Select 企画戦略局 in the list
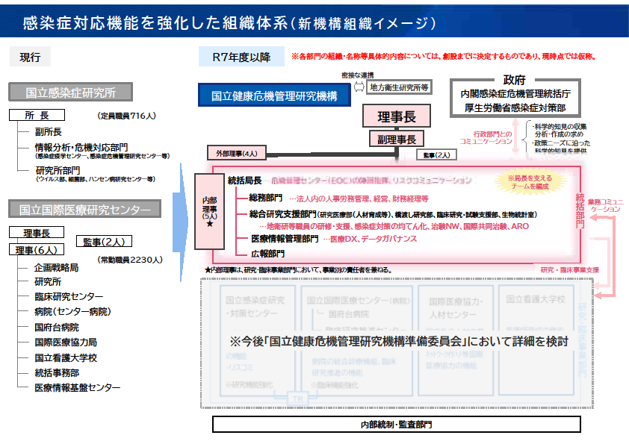Screen dimensions: 629x444 56,268
